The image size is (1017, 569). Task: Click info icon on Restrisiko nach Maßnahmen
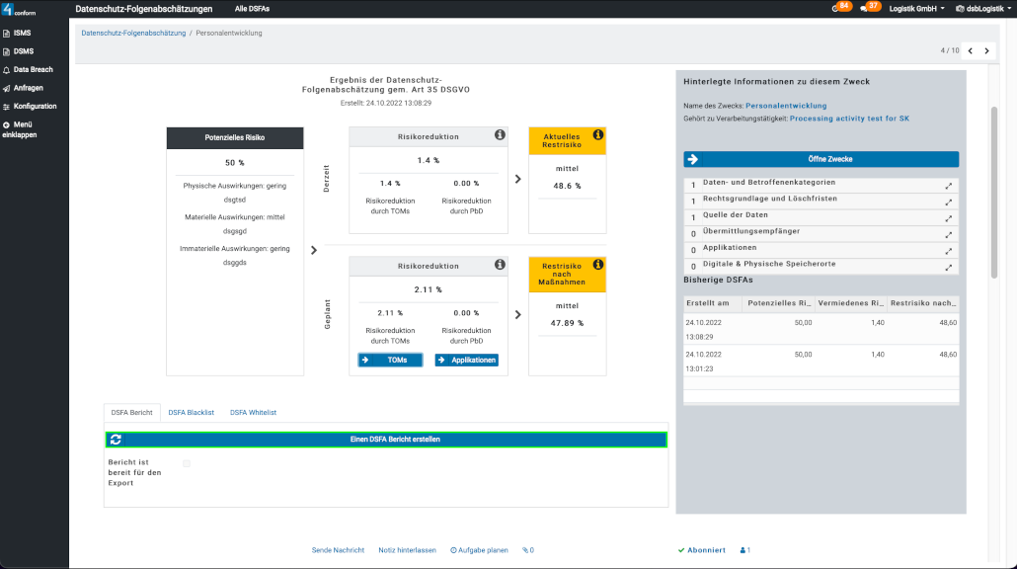pyautogui.click(x=597, y=265)
